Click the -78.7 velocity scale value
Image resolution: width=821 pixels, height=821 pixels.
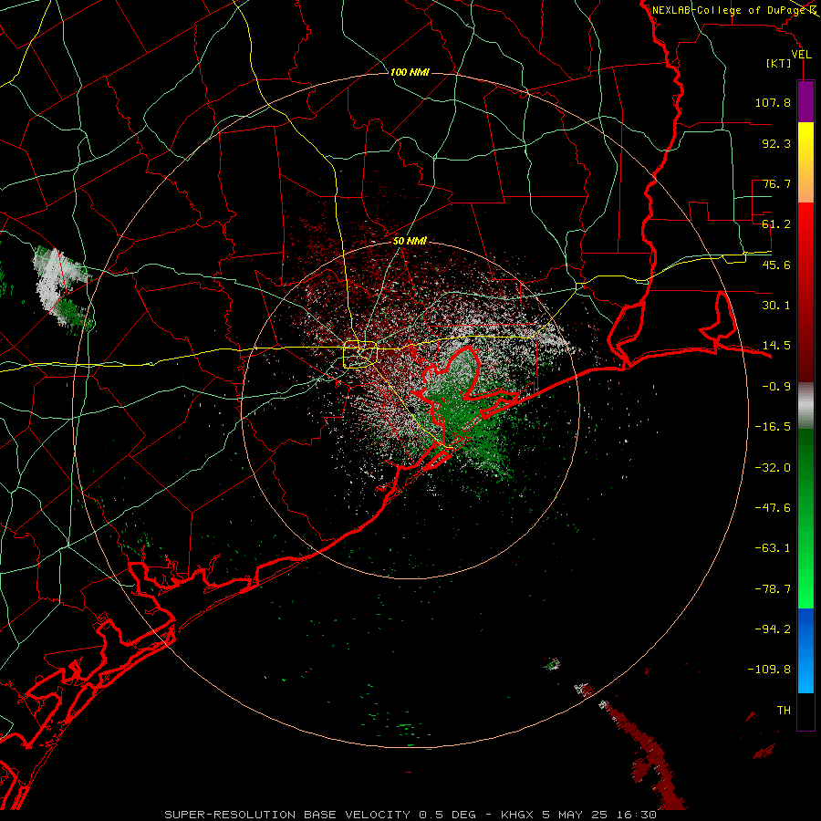(x=773, y=589)
